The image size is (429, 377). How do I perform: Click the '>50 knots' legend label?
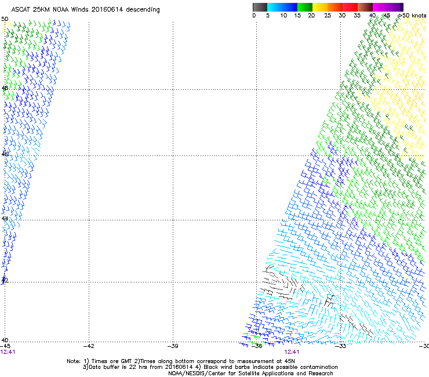[x=412, y=16]
